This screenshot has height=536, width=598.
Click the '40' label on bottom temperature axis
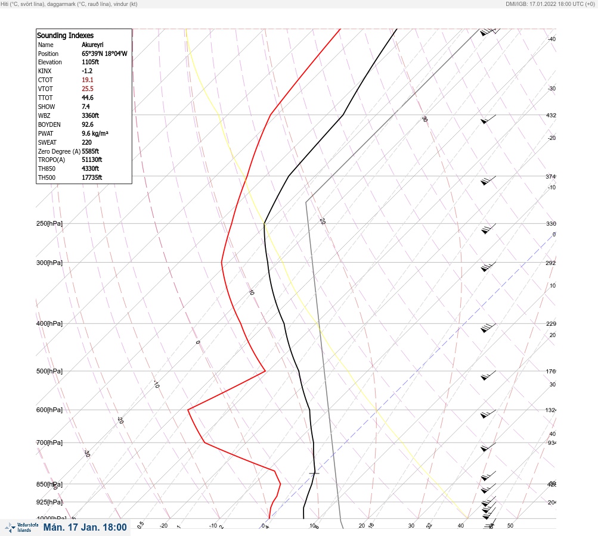(461, 526)
